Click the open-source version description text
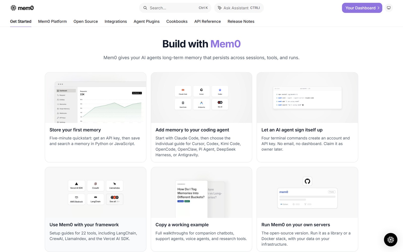Image resolution: width=403 pixels, height=252 pixels. point(306,239)
